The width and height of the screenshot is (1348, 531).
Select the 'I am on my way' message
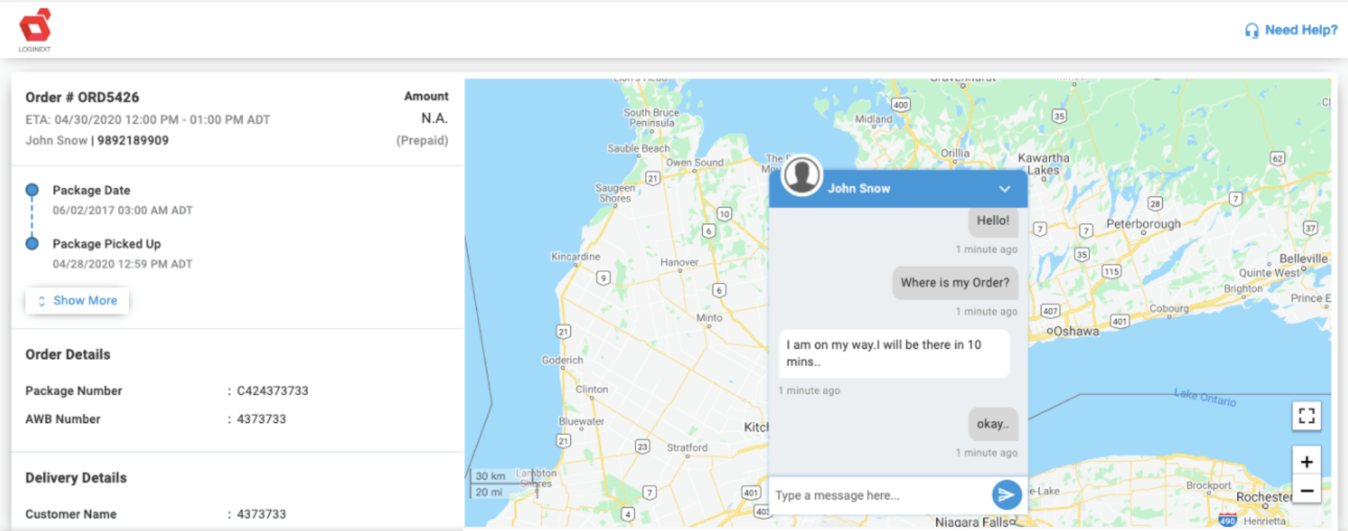tap(894, 353)
